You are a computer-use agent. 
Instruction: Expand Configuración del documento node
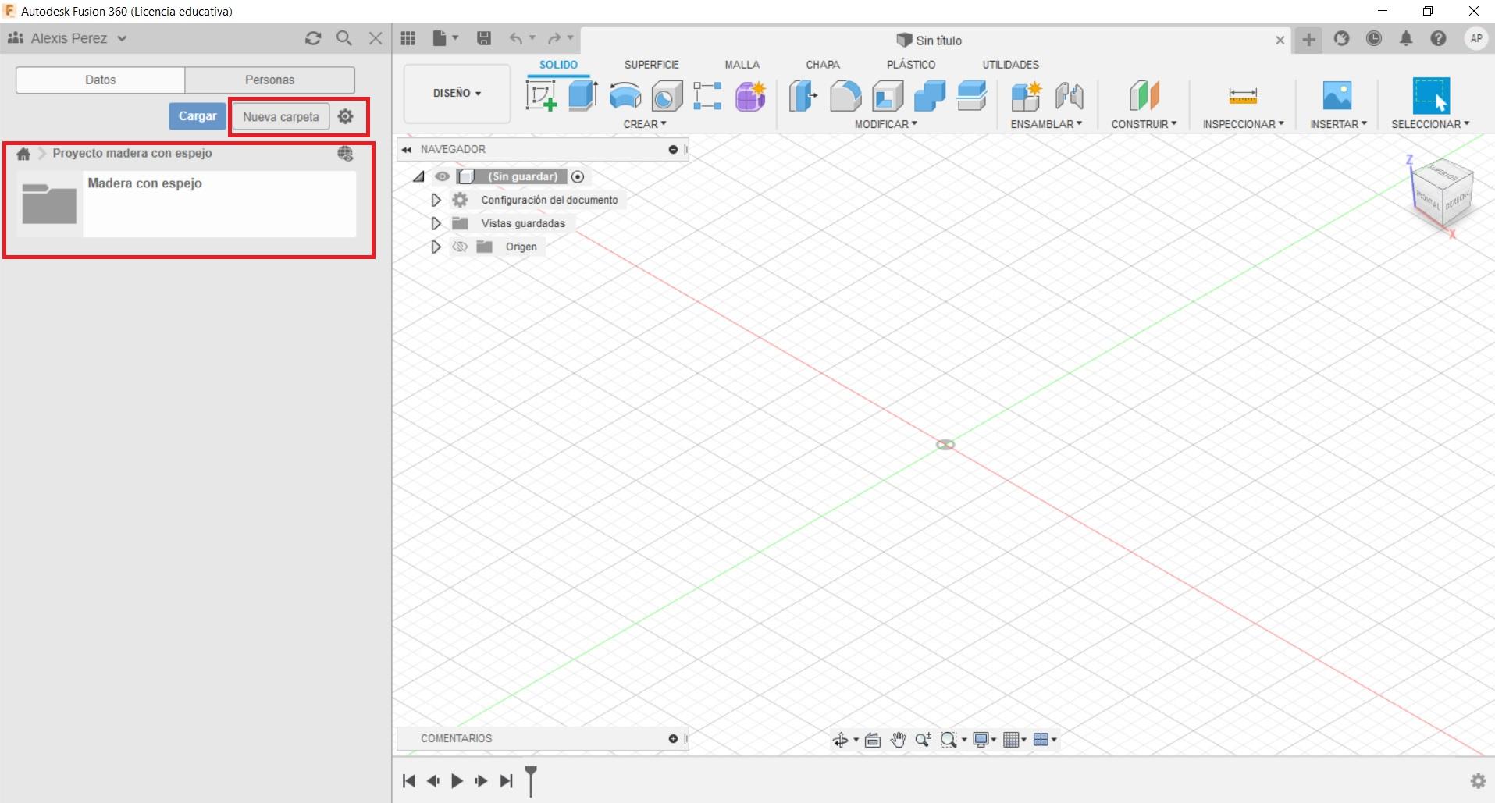click(x=436, y=201)
